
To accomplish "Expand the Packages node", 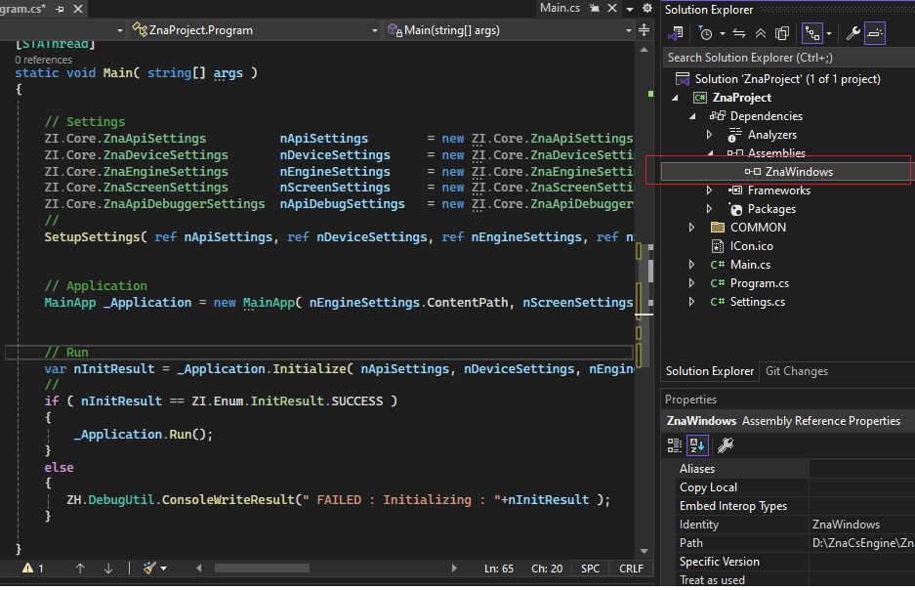I will tap(709, 209).
